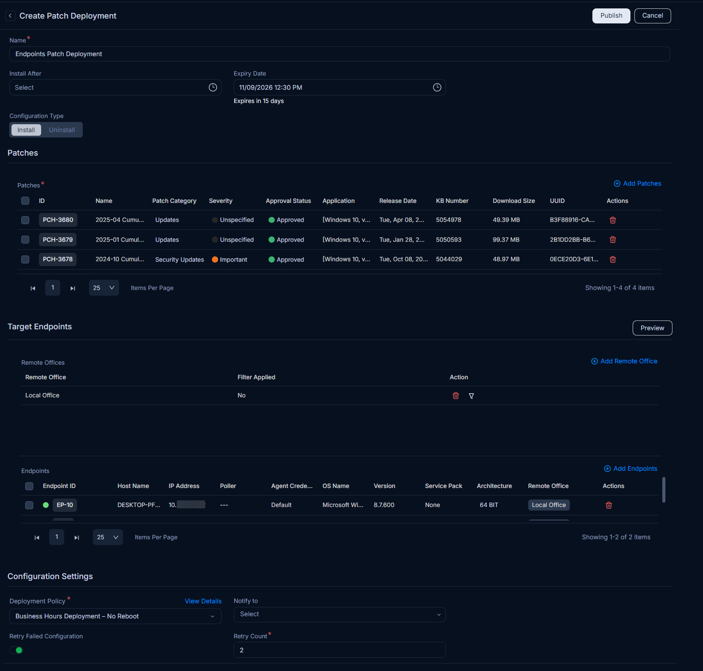Check the box for patch PCH-3679
The width and height of the screenshot is (703, 671).
pos(25,240)
